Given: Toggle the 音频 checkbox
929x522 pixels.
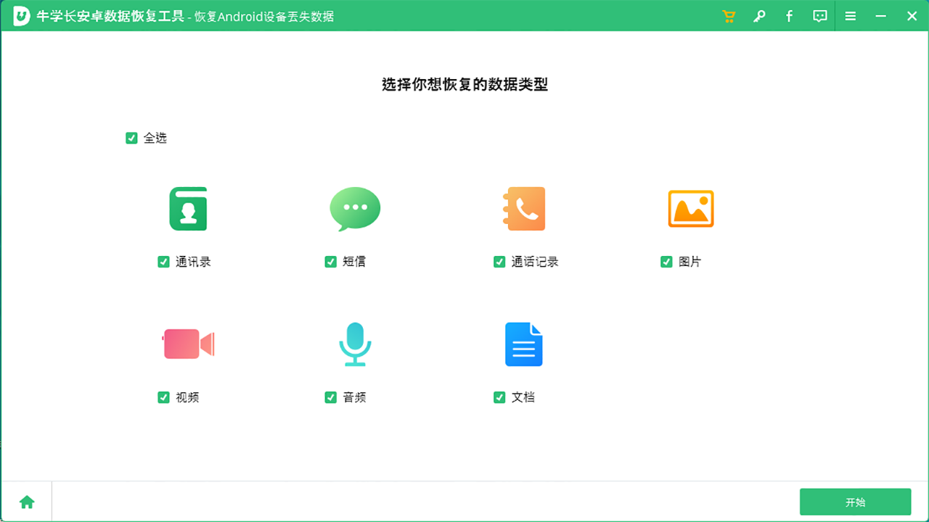Looking at the screenshot, I should tap(330, 397).
